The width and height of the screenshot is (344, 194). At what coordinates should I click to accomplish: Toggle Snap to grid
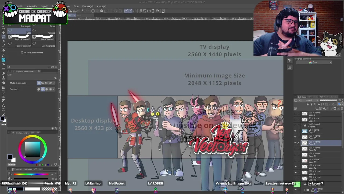pyautogui.click(x=135, y=11)
